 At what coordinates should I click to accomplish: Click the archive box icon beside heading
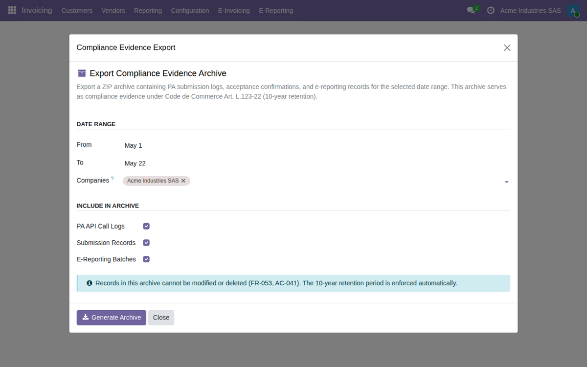pyautogui.click(x=82, y=73)
